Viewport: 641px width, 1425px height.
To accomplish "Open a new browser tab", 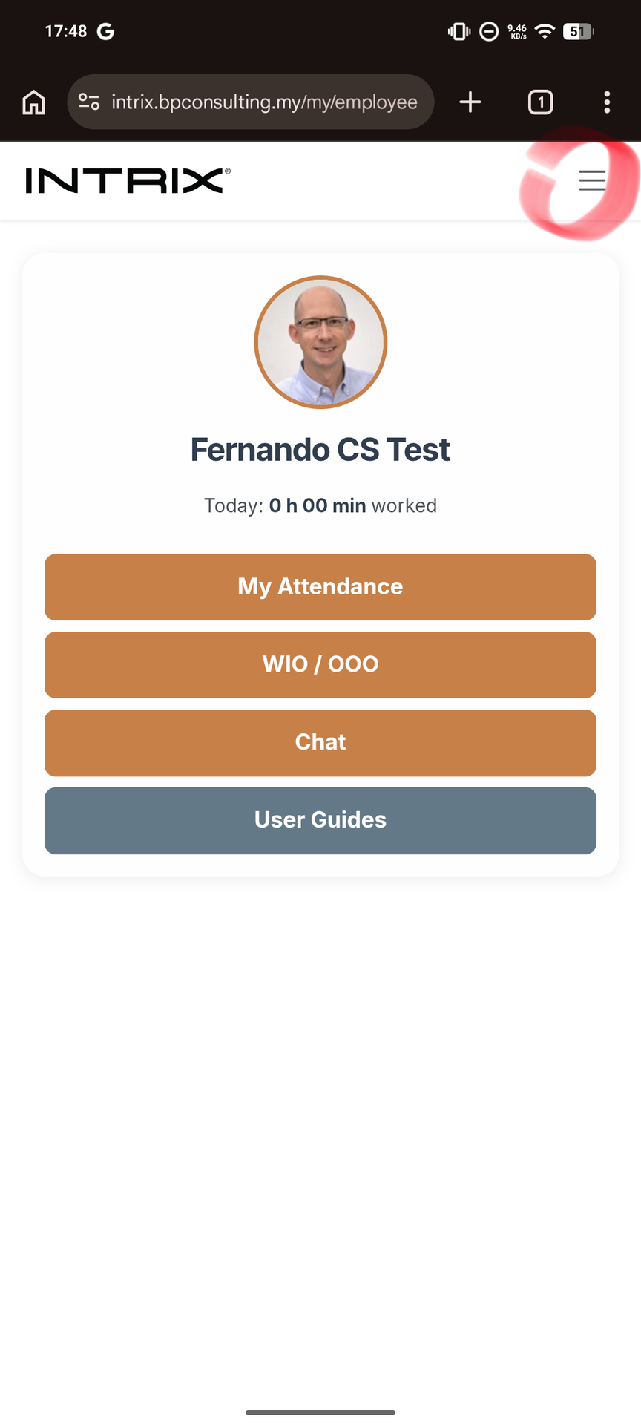I will [470, 102].
